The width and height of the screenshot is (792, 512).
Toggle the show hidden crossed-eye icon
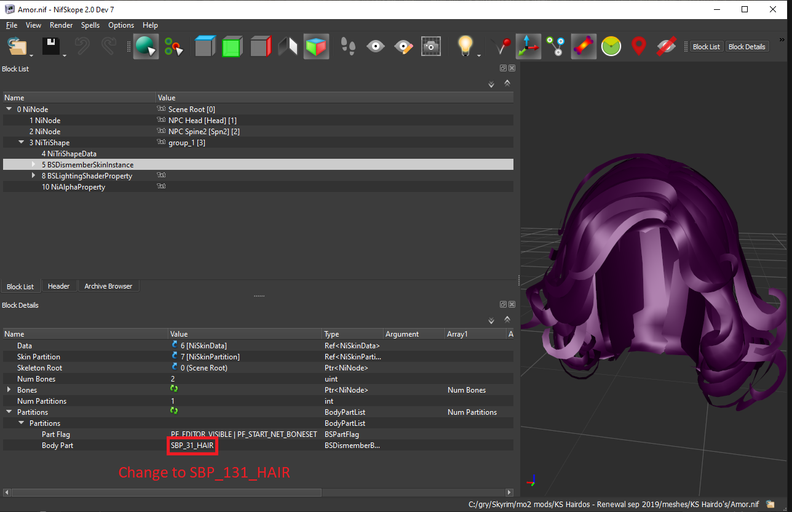click(x=667, y=47)
